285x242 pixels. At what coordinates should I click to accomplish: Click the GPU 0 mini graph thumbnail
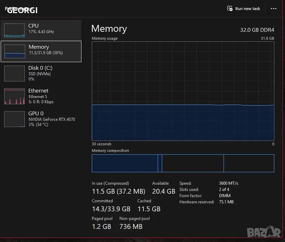[14, 119]
